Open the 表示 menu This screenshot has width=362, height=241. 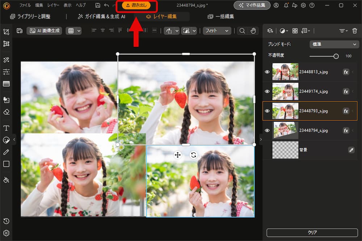68,5
